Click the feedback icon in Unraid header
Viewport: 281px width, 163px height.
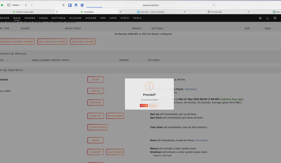275,18
